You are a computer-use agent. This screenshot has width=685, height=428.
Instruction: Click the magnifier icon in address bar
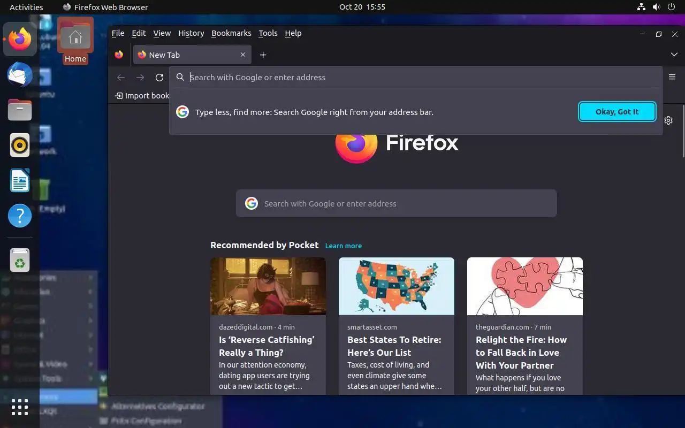click(180, 77)
